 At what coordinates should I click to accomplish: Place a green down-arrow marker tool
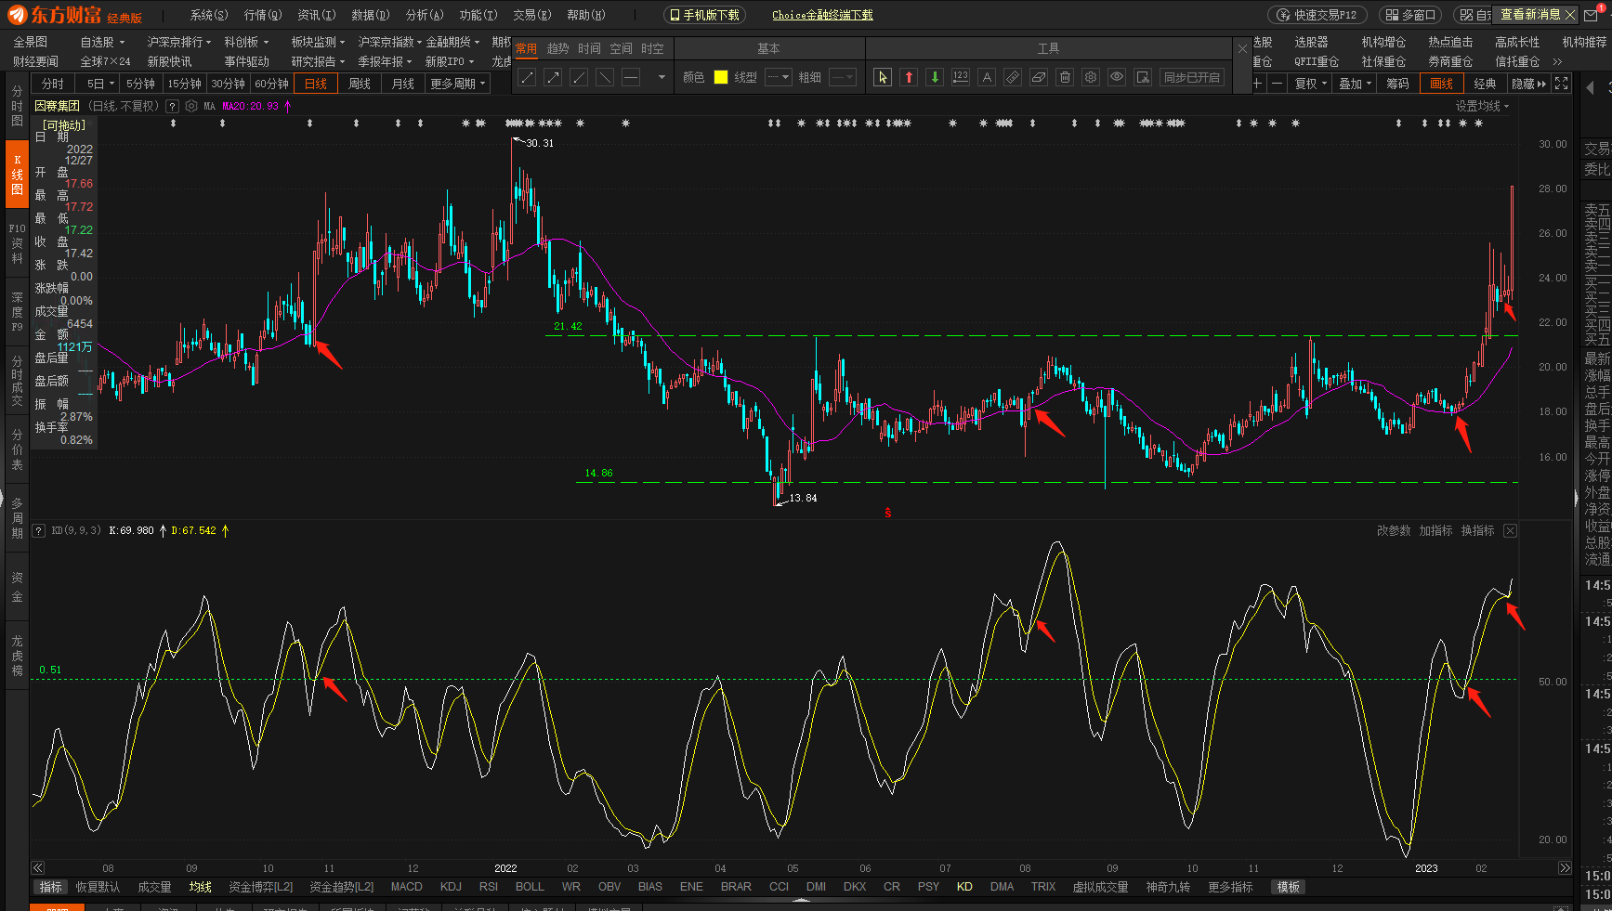pyautogui.click(x=935, y=77)
